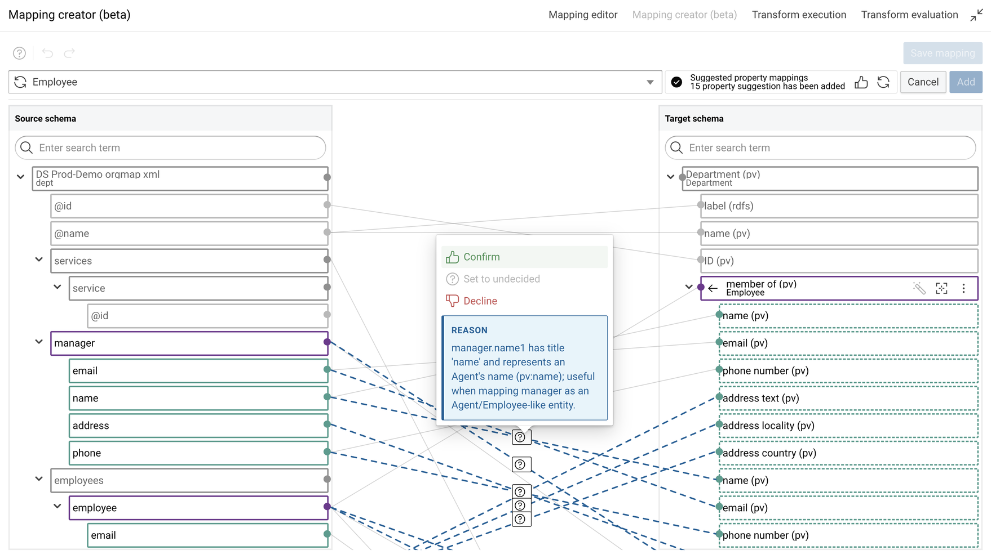
Task: Click the exit fullscreen icon at top right
Action: (x=976, y=15)
